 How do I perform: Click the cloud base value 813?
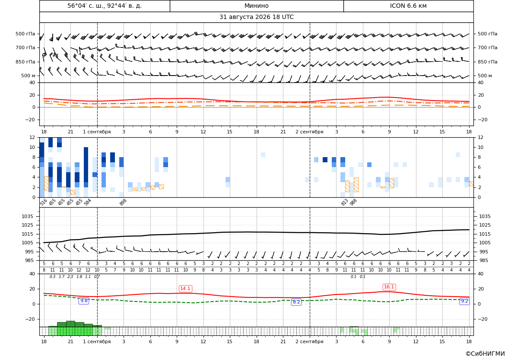click(345, 202)
